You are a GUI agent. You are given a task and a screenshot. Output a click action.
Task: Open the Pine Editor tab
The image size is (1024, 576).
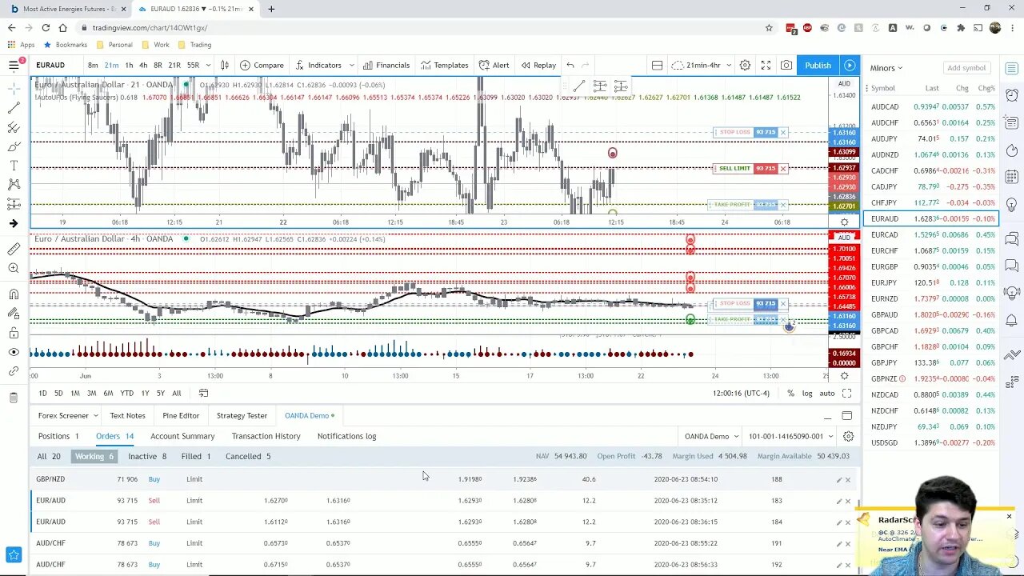click(x=181, y=415)
